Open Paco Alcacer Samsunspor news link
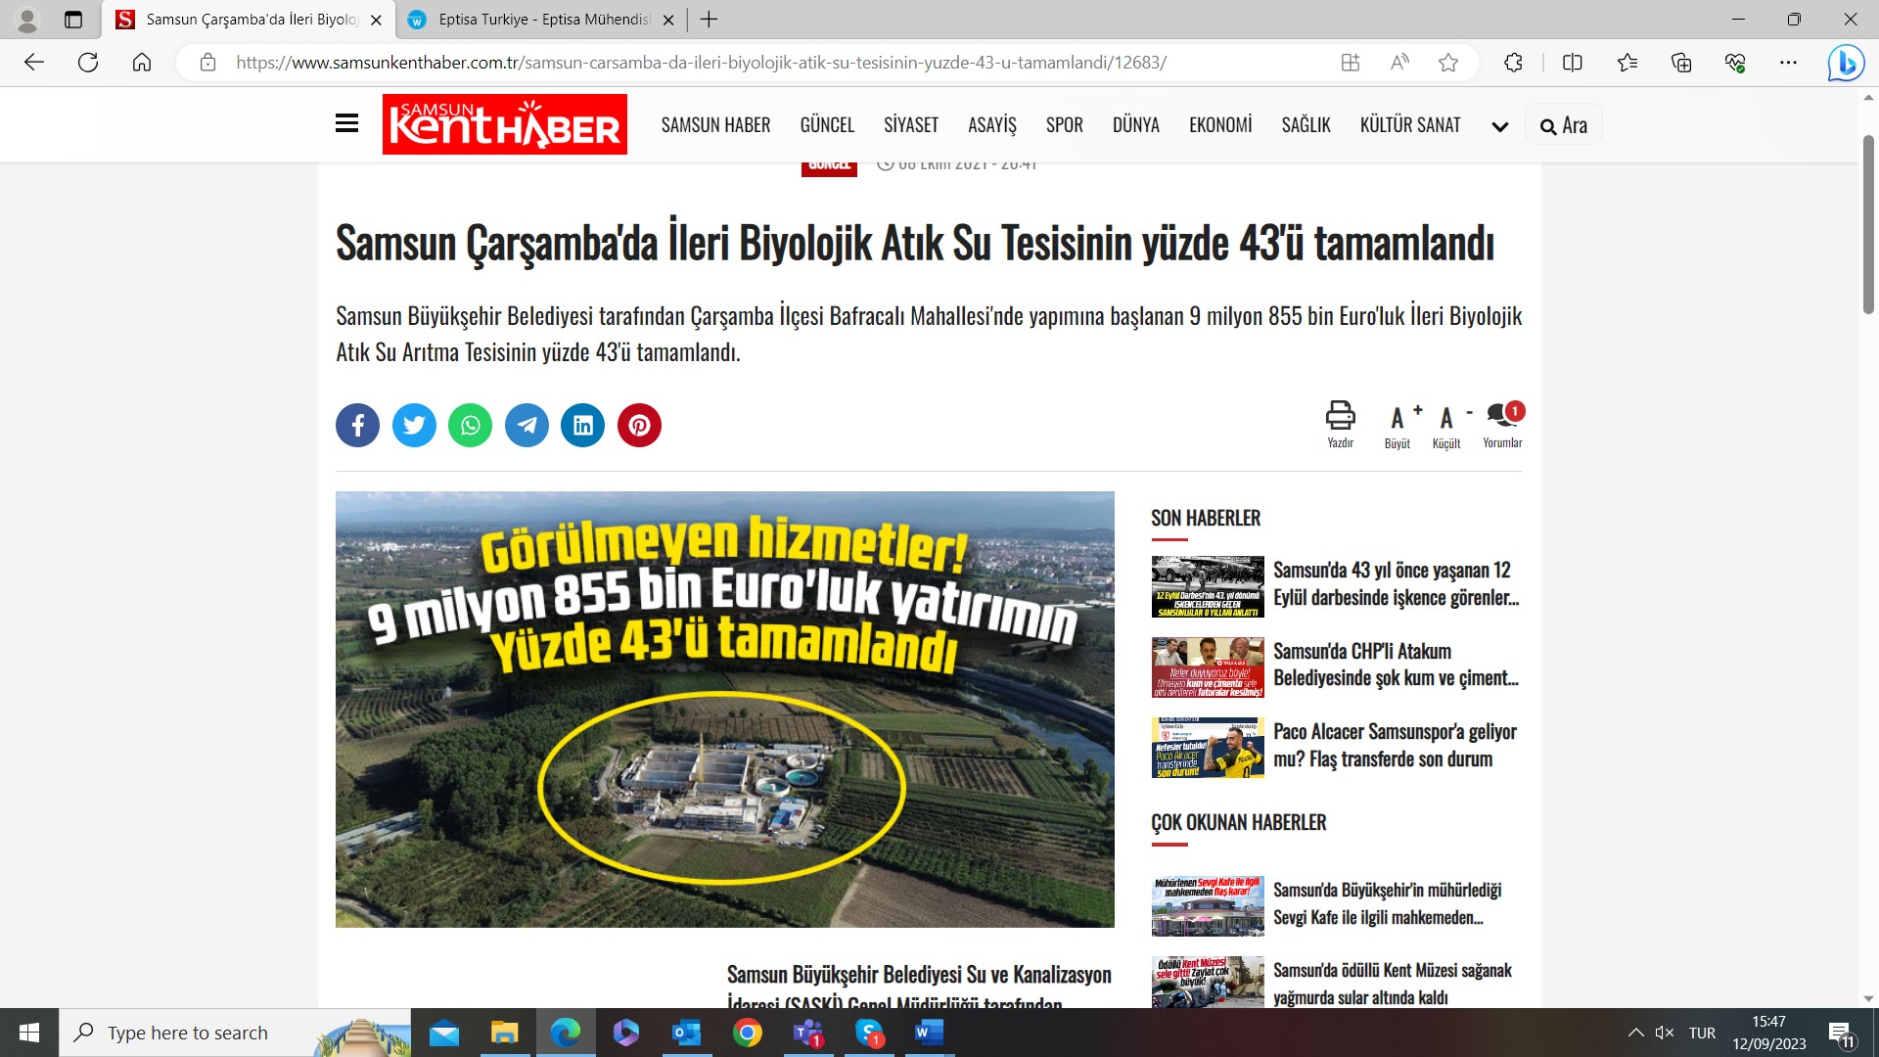Image resolution: width=1879 pixels, height=1057 pixels. pos(1395,745)
